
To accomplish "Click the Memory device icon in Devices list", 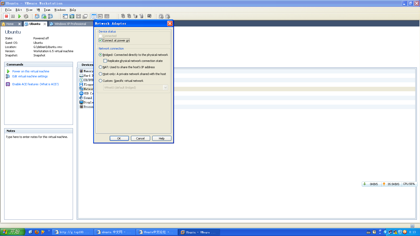I will [81, 71].
